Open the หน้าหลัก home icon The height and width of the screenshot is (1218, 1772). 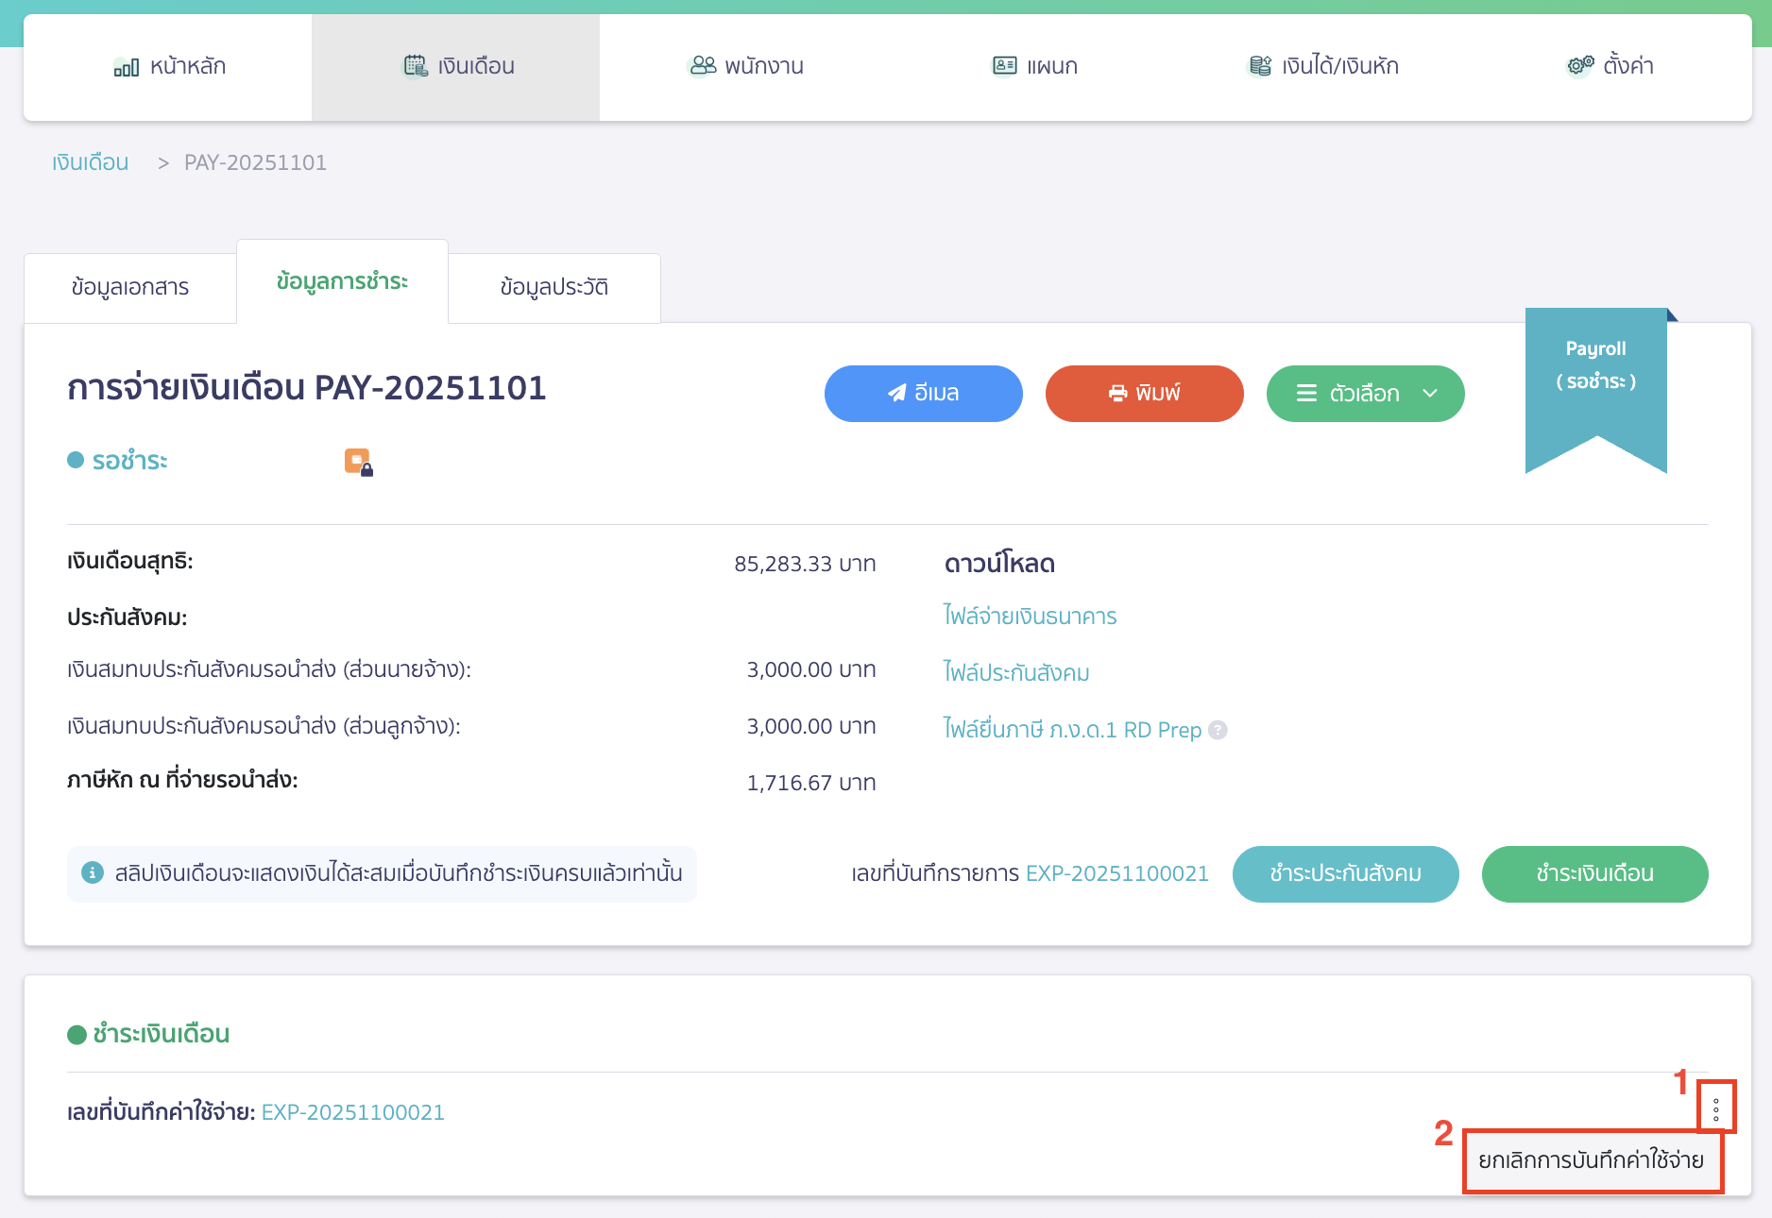[126, 66]
